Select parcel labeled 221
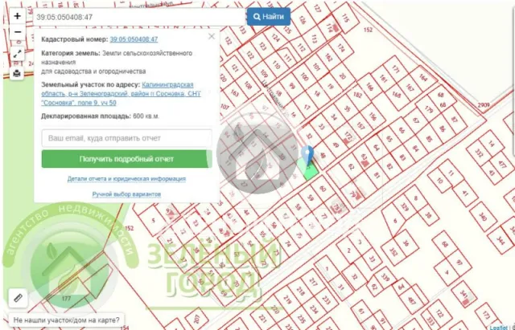 point(263,318)
